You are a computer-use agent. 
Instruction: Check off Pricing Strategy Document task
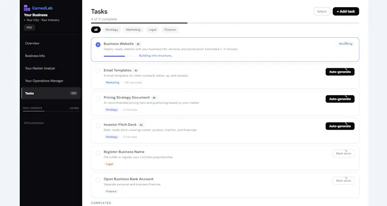click(98, 98)
